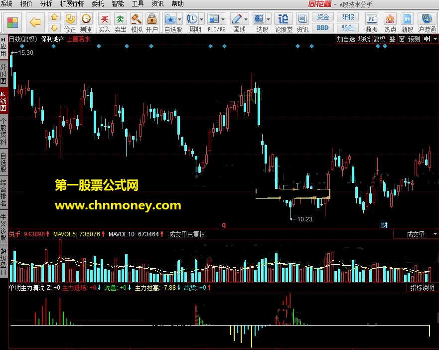This screenshot has width=439, height=350.
Task: Toggle 预测 in the chart header
Action: (x=414, y=39)
